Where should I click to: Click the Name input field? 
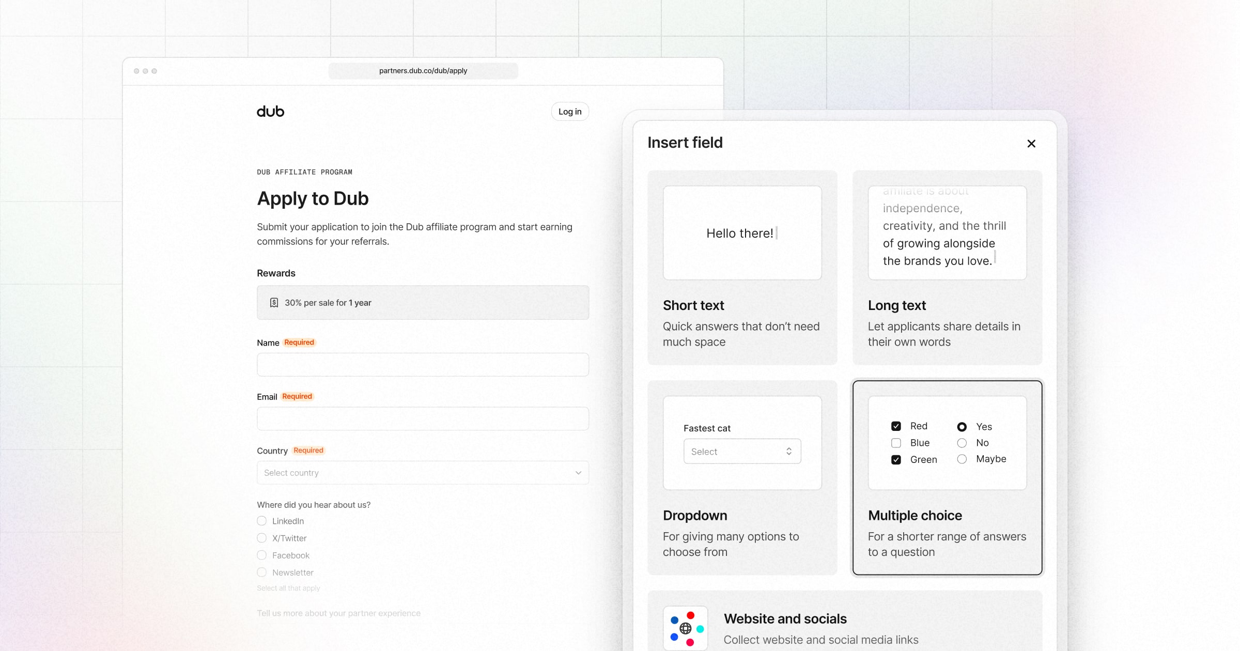coord(423,365)
